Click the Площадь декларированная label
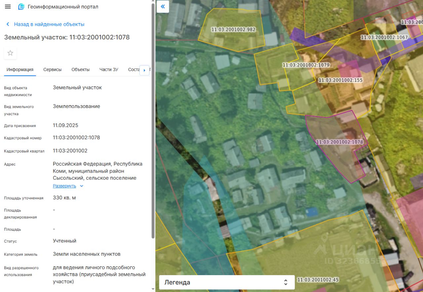Viewport: 423px width, 292px height. point(20,214)
